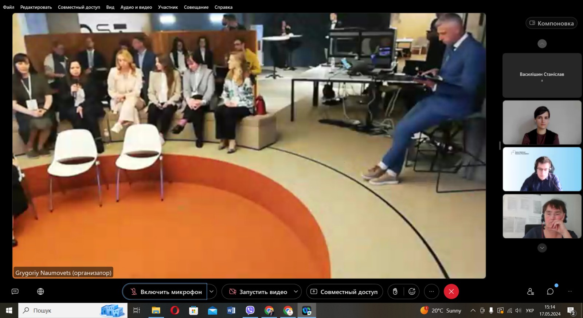Viewport: 583px width, 318px height.
Task: Select thumbnail of participant on blue background
Action: click(x=542, y=169)
